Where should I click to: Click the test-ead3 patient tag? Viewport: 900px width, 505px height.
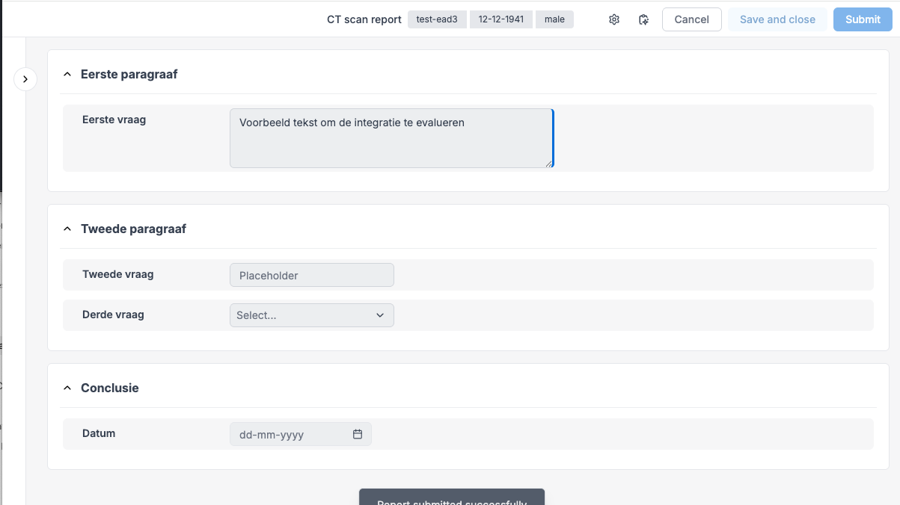[x=437, y=19]
